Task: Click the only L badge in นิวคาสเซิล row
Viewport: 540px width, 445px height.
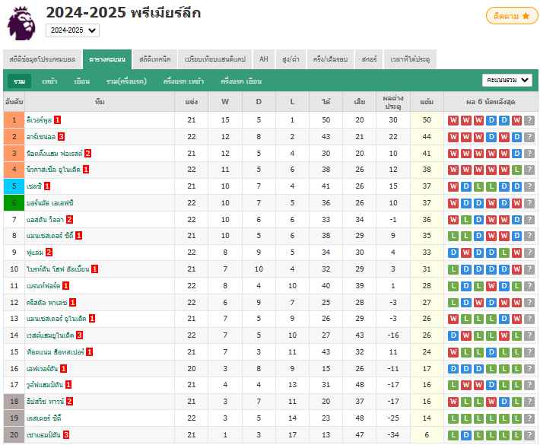Action: click(516, 170)
